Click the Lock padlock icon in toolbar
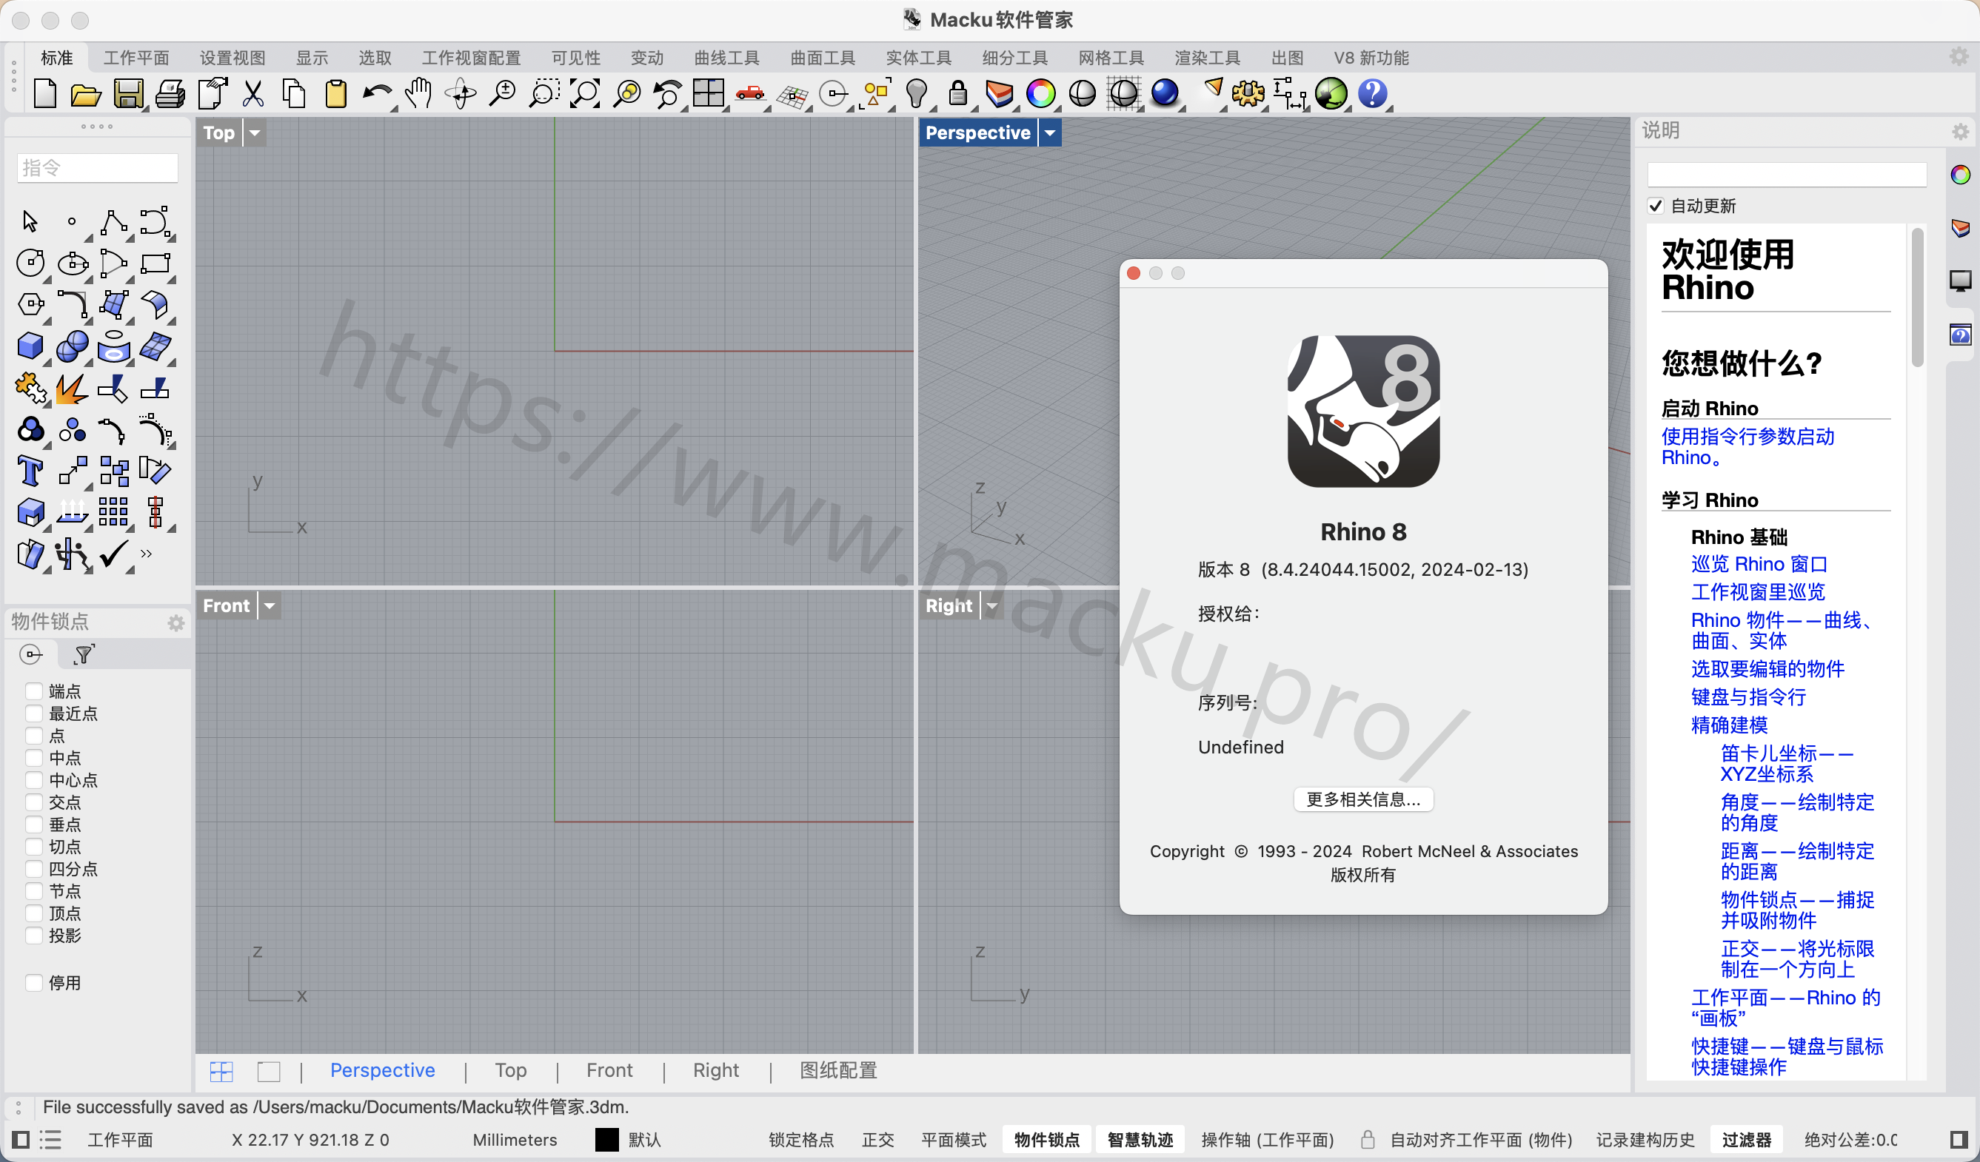Image resolution: width=1980 pixels, height=1162 pixels. 957,93
